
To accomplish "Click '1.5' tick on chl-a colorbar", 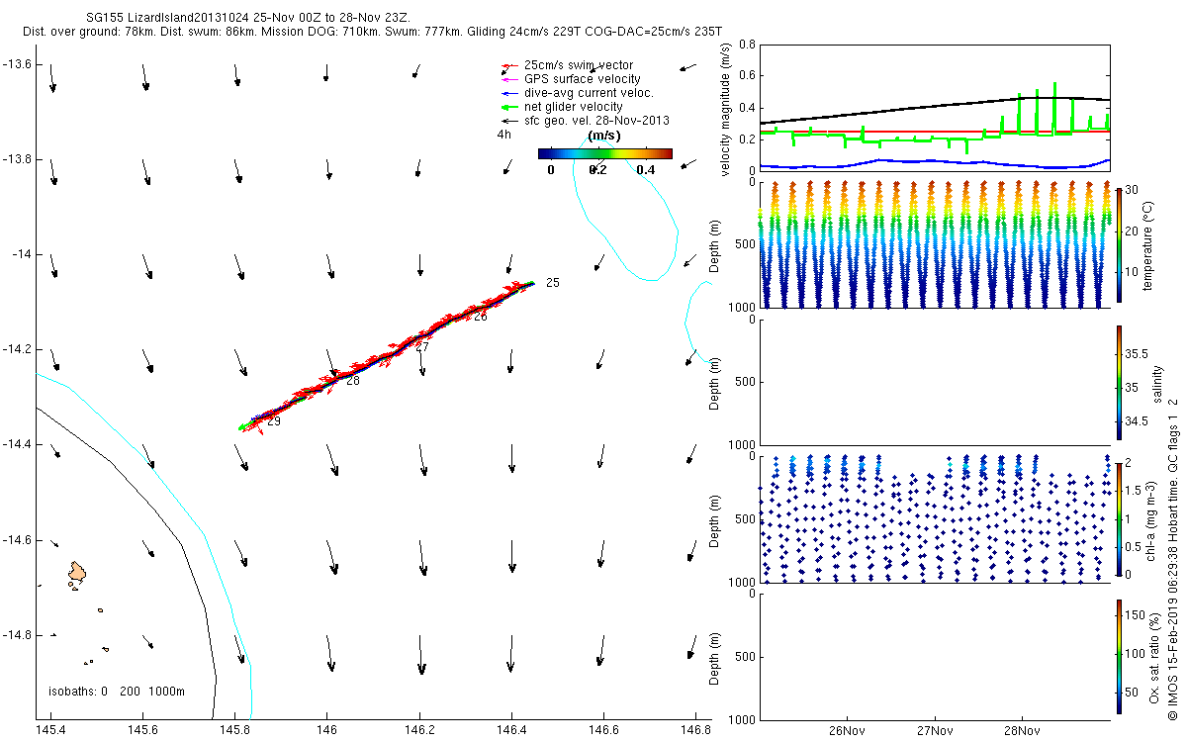I will (1135, 491).
